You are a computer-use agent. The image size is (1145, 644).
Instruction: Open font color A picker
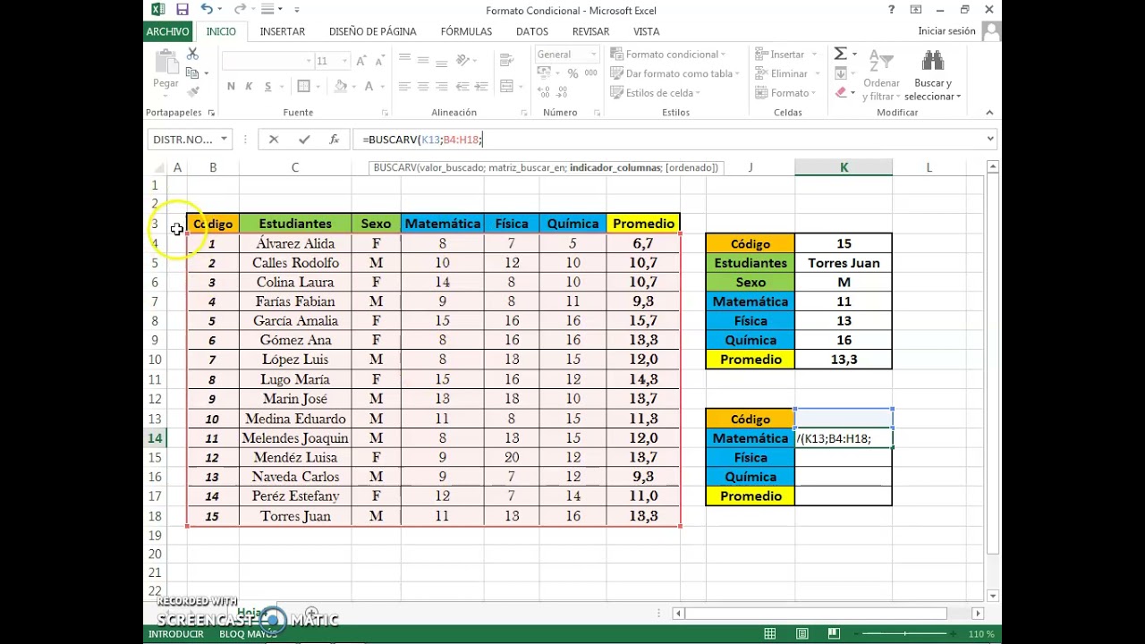pos(367,87)
